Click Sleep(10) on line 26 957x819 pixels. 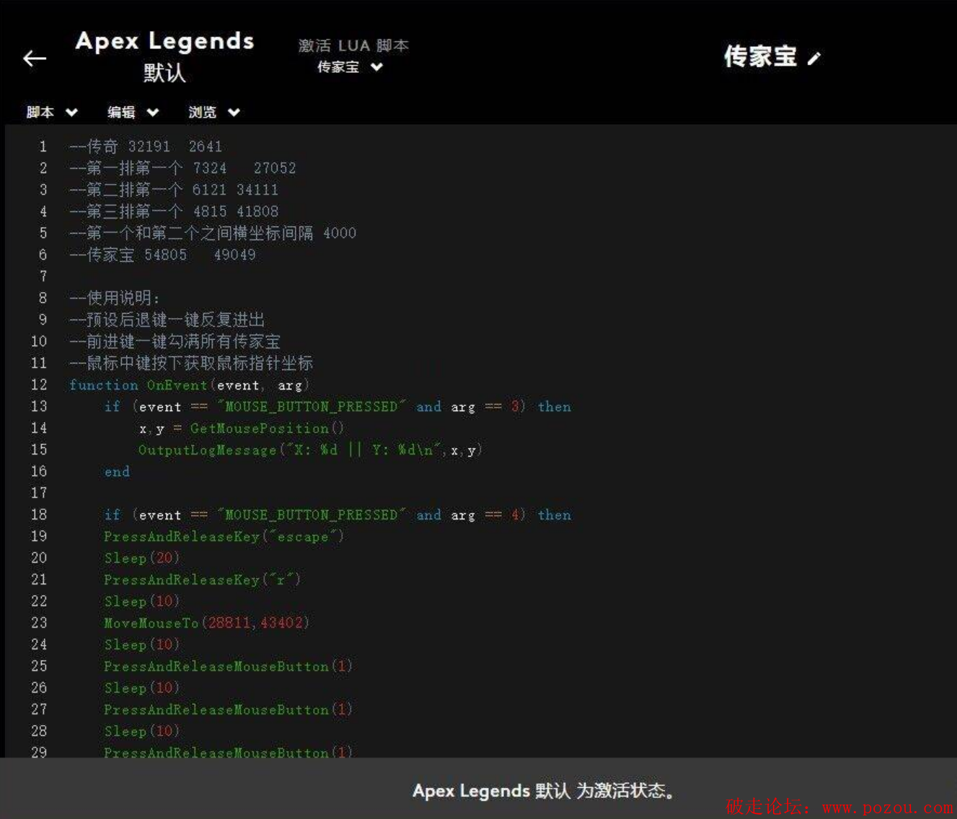[x=141, y=688]
